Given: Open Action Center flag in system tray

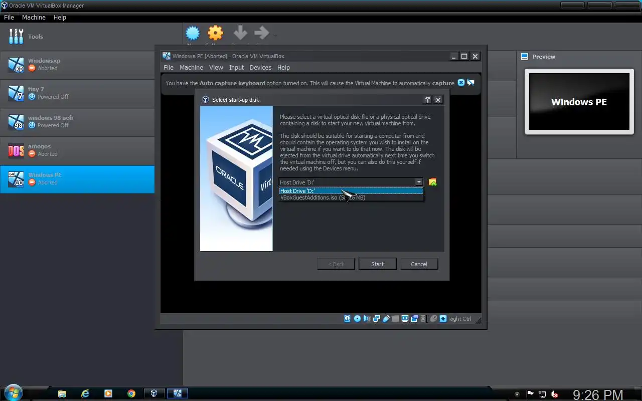Looking at the screenshot, I should coord(530,394).
